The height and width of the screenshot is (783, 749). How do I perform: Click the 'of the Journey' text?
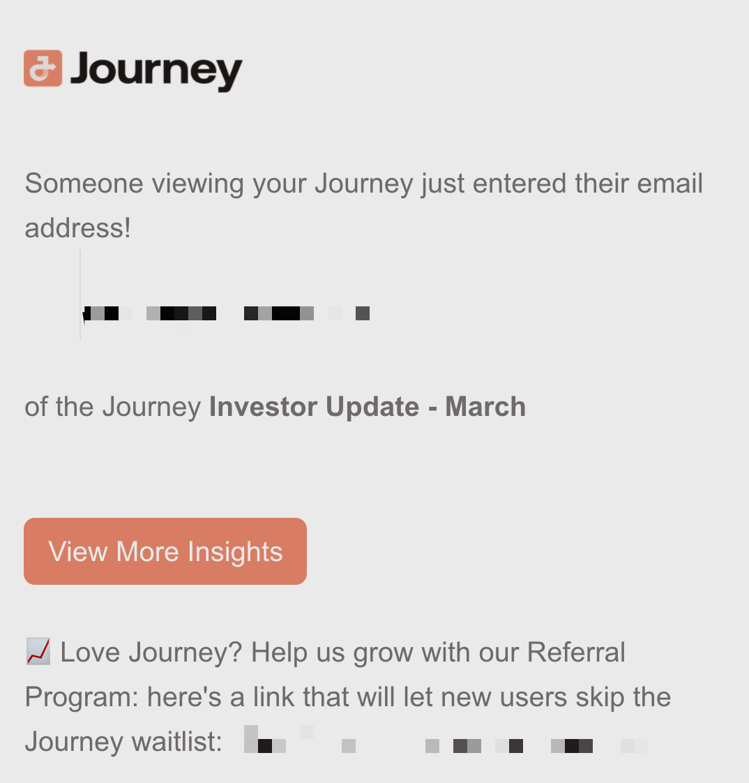coord(113,407)
